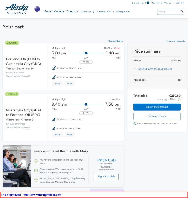Viewport: 188px width, 198px height.
Task: Switch language to Español
Action: 136,3
